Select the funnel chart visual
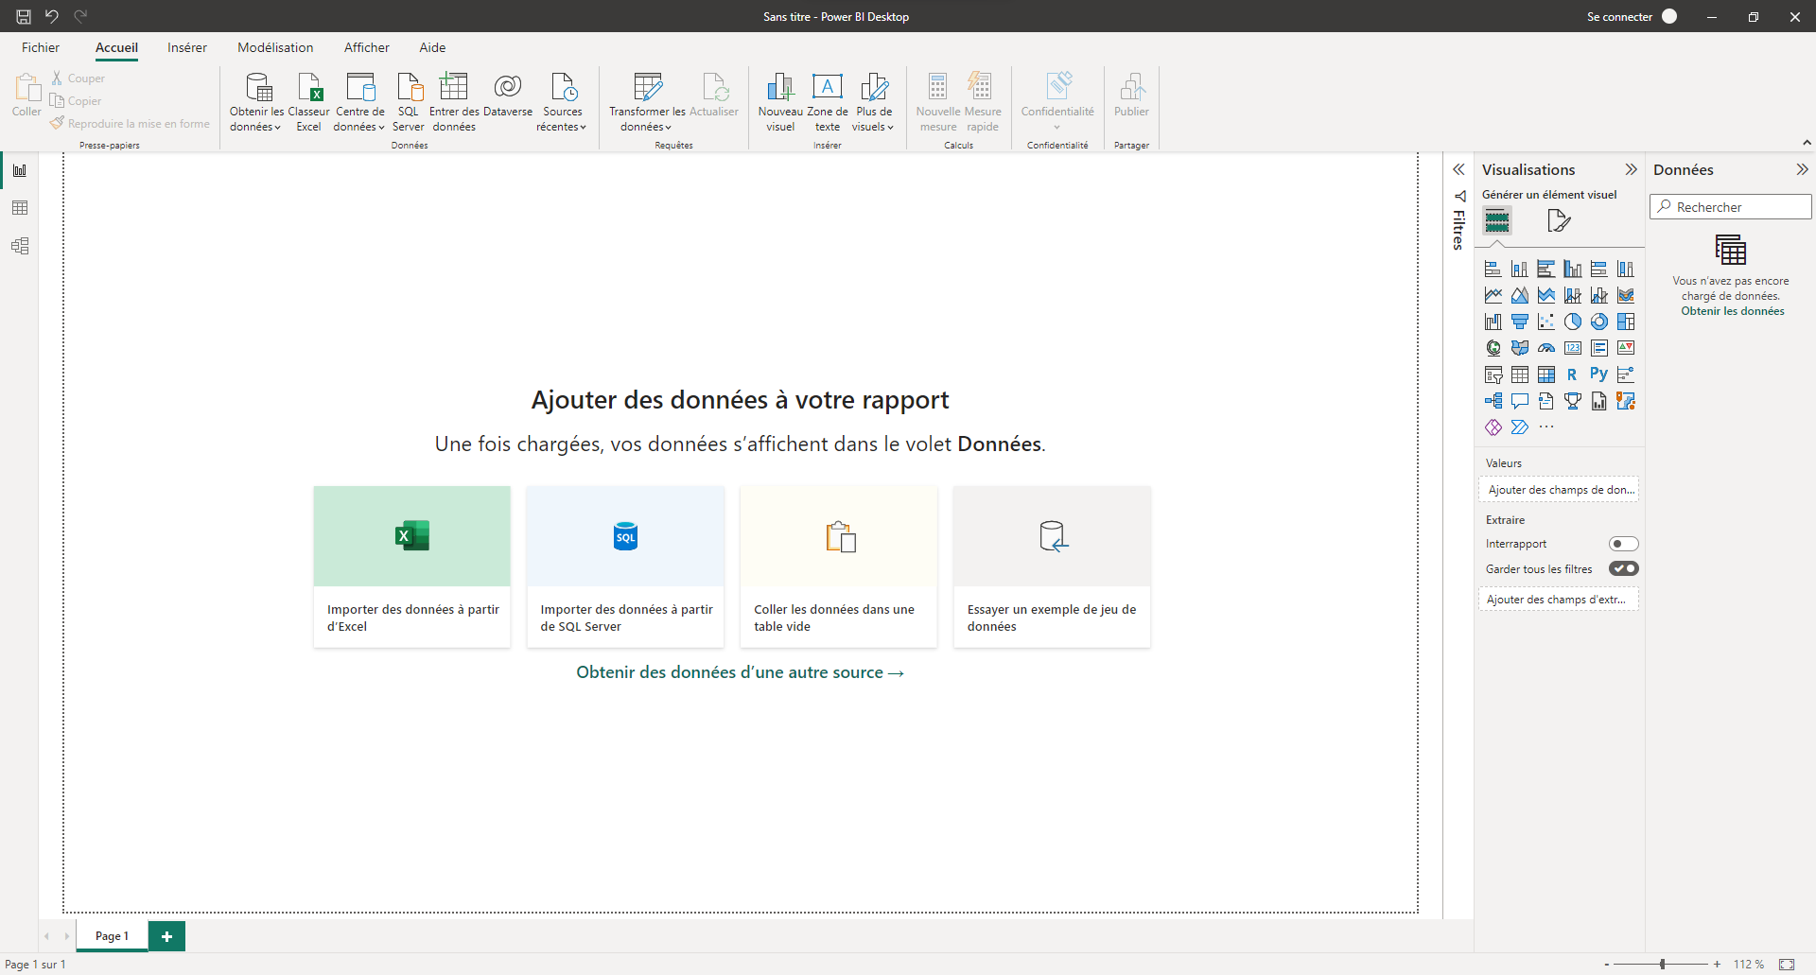 pyautogui.click(x=1520, y=322)
